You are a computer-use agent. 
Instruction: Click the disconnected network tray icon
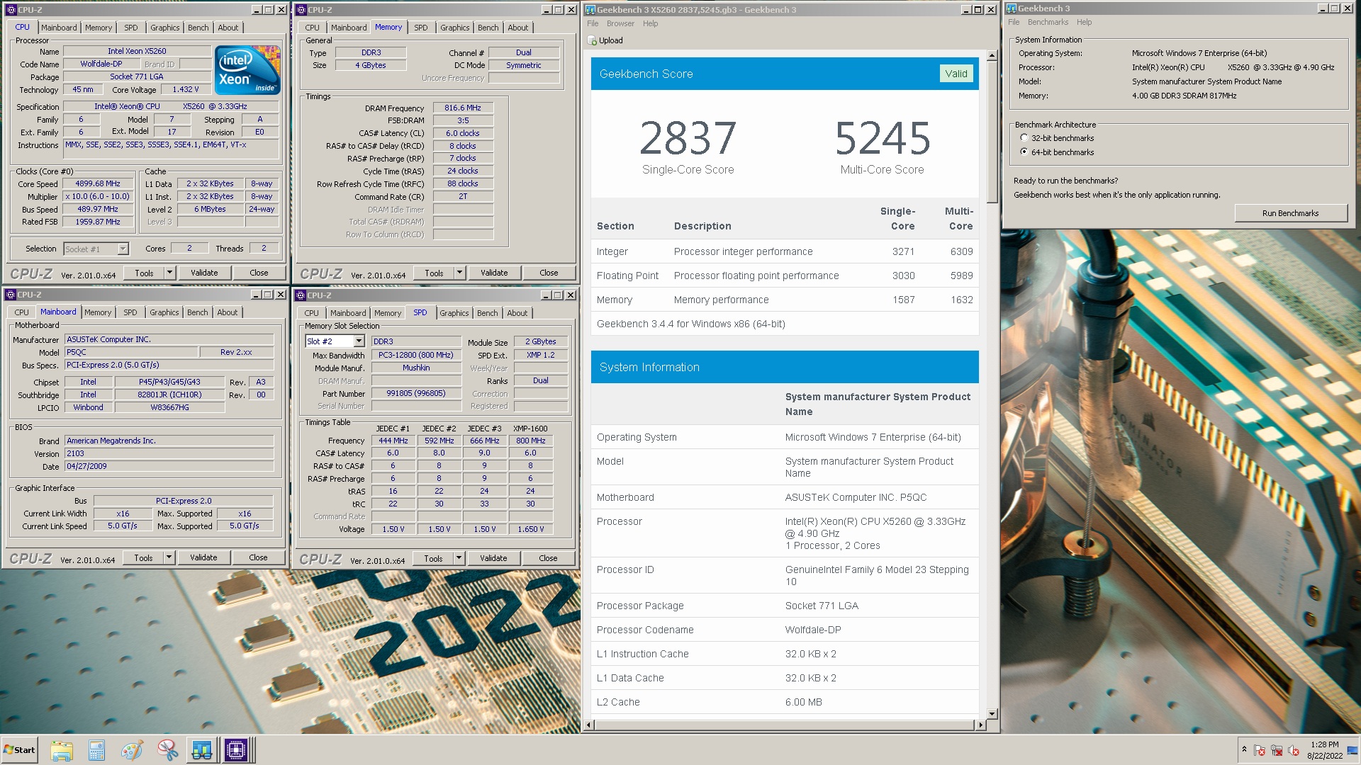pos(1277,750)
